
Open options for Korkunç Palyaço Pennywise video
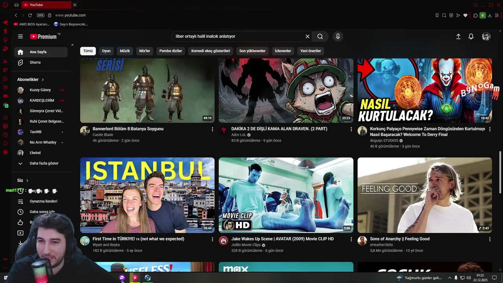(490, 129)
